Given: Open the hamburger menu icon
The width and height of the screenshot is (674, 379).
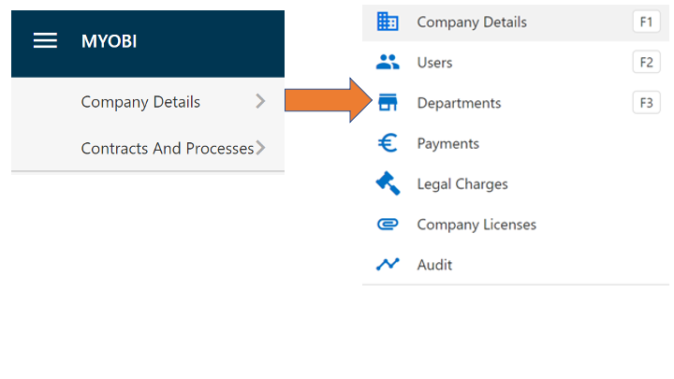Looking at the screenshot, I should (45, 40).
